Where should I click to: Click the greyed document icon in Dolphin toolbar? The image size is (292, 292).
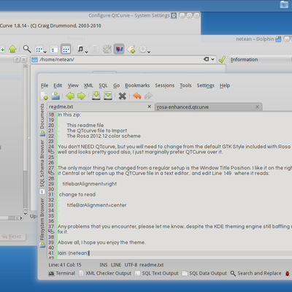click(x=95, y=49)
